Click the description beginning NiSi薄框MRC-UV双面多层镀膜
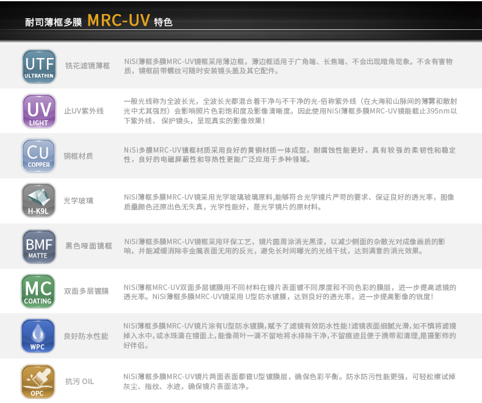The image size is (482, 403). click(x=290, y=292)
